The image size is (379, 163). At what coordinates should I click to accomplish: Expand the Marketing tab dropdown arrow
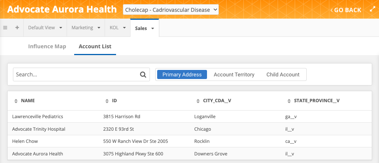tap(99, 28)
